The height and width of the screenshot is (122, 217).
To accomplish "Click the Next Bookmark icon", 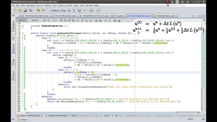I will (x=86, y=20).
